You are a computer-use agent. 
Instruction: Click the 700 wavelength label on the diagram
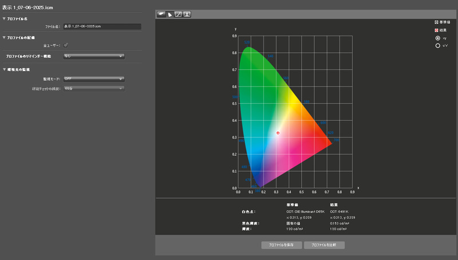(336, 140)
